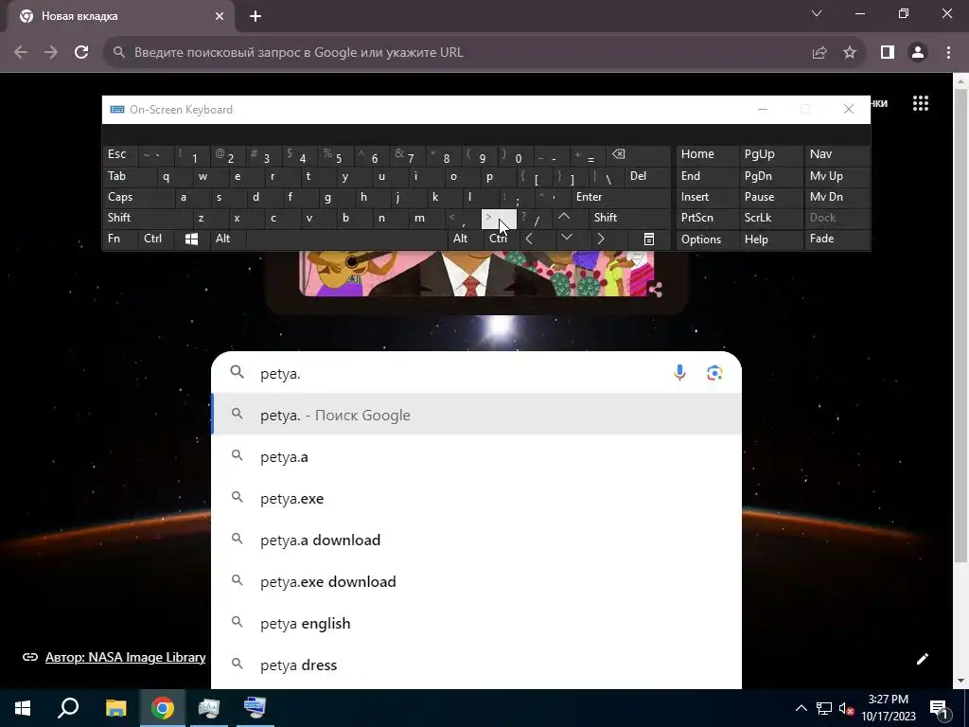
Task: Toggle the left Shift key on keyboard
Action: [148, 218]
